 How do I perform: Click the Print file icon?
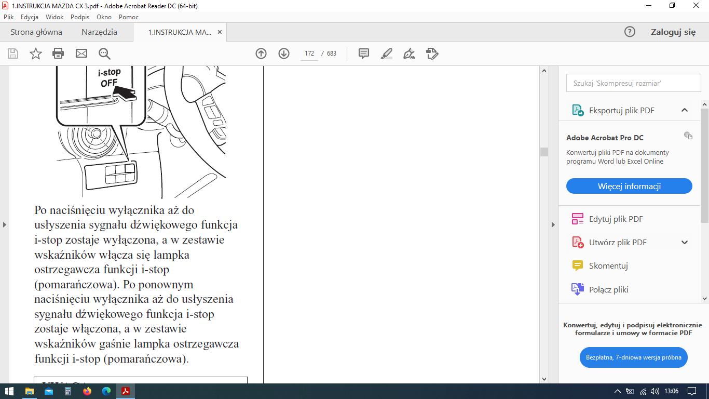pyautogui.click(x=58, y=54)
